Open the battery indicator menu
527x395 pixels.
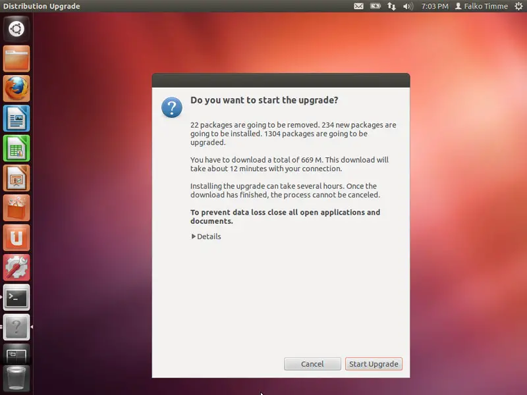click(x=375, y=6)
